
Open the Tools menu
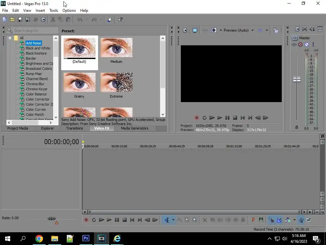(53, 11)
